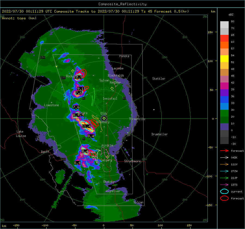Select the cyan 27ZW track arrow
245x229 pixels.
(224, 171)
